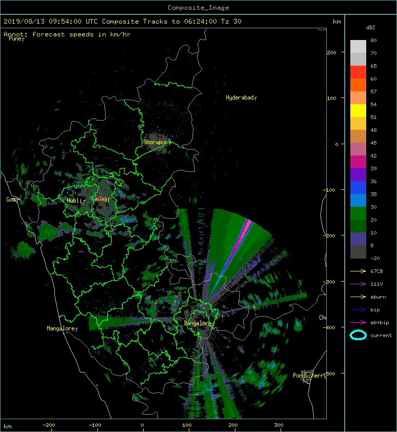Select the Mangalore city label
This screenshot has width=397, height=432.
tap(62, 328)
